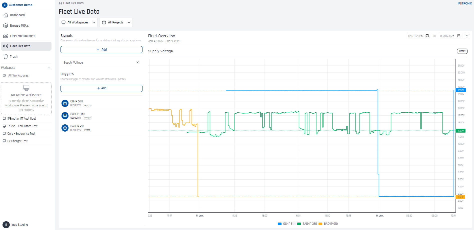Click Add button under Signals
The width and height of the screenshot is (474, 230).
pos(101,50)
